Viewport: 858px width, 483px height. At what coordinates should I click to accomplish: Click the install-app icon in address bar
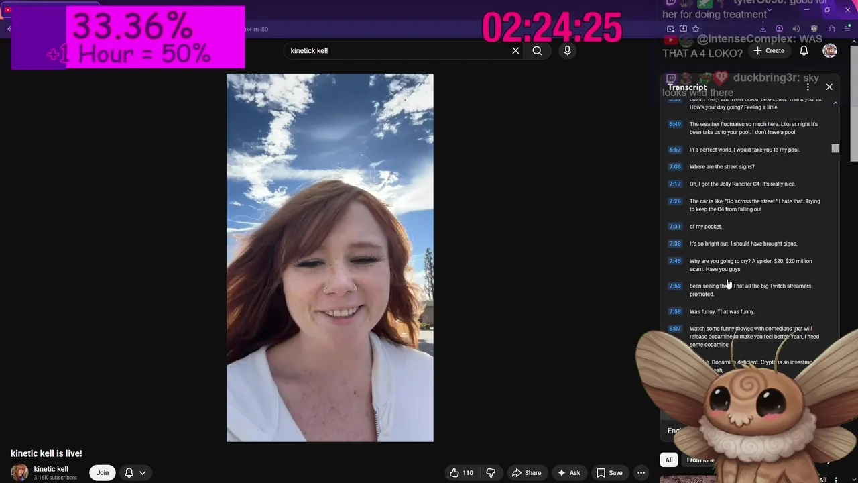coord(683,29)
